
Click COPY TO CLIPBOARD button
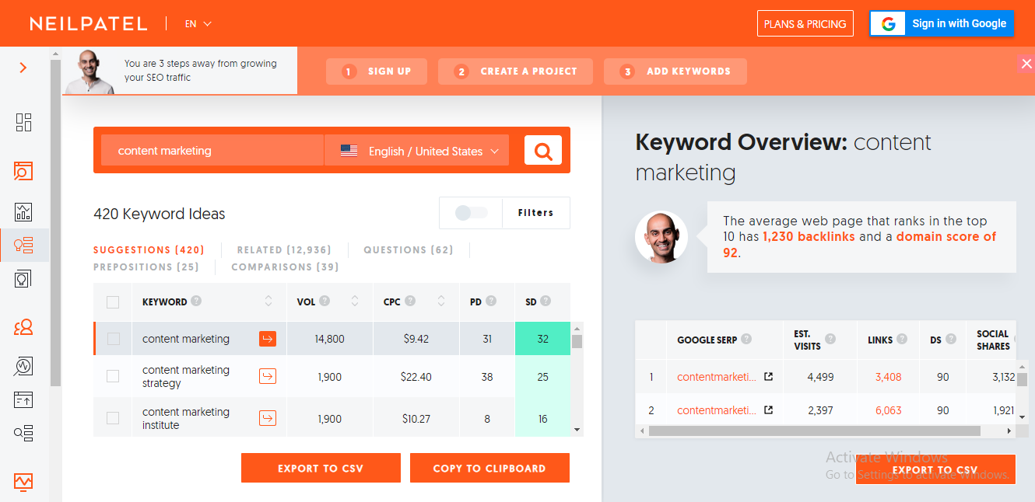click(x=489, y=469)
